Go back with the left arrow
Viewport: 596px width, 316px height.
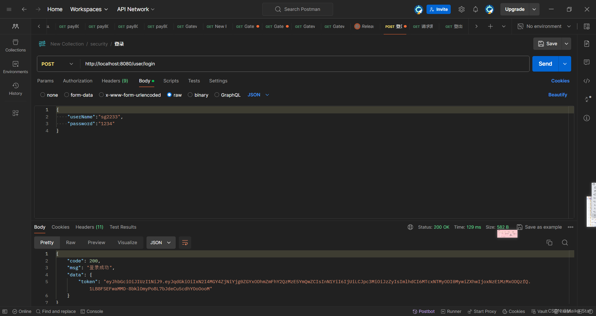pos(24,9)
